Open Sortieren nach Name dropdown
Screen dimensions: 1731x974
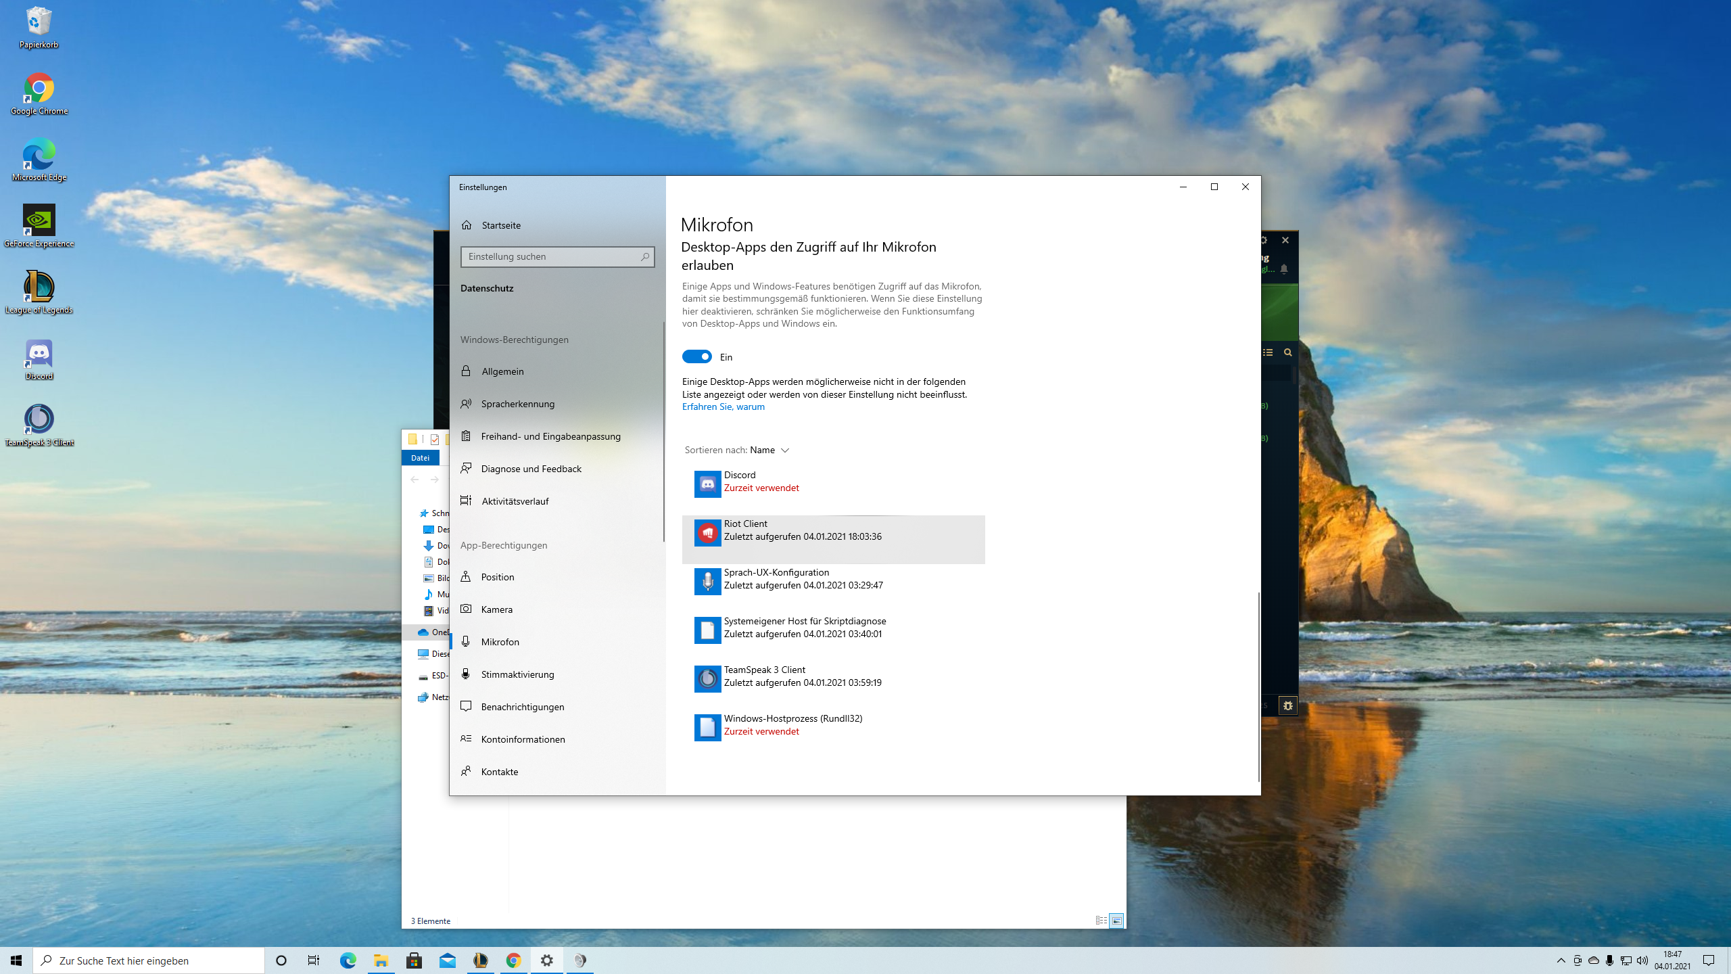tap(769, 450)
